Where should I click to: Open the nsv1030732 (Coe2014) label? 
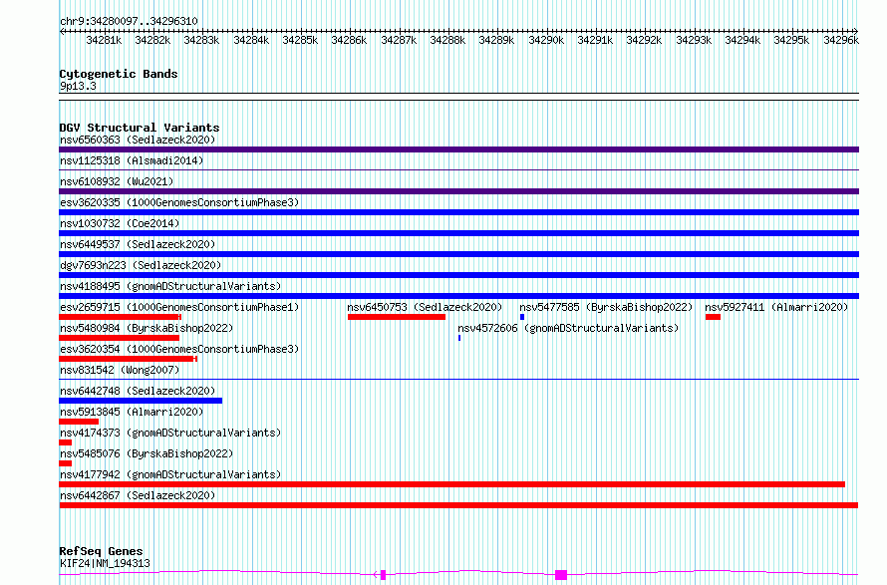120,223
